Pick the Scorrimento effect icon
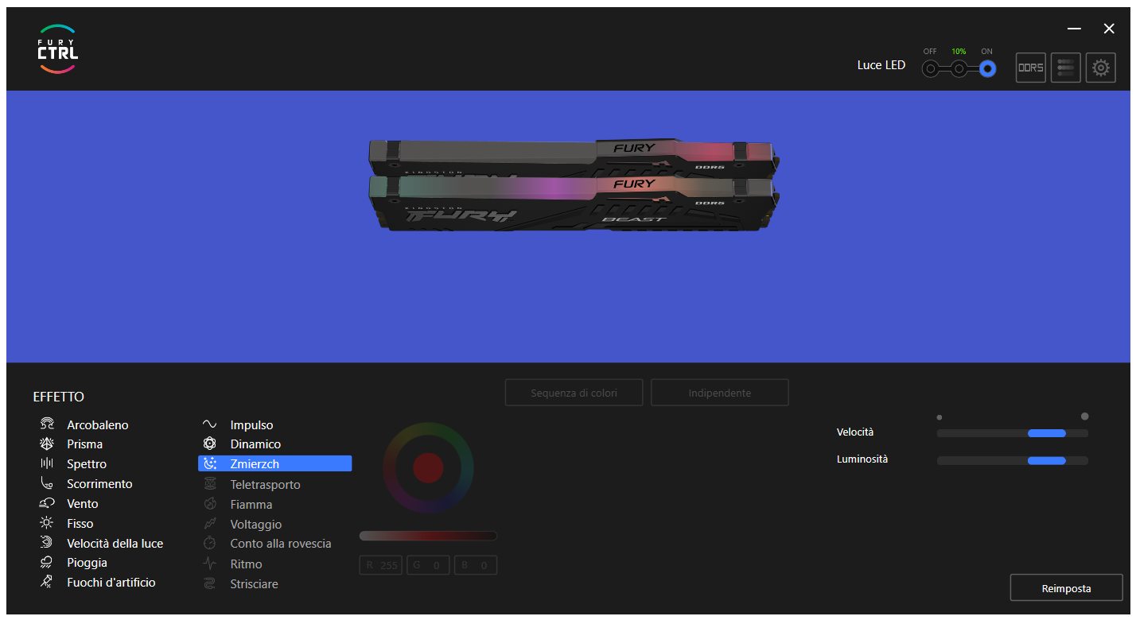Image resolution: width=1136 pixels, height=620 pixels. point(47,483)
